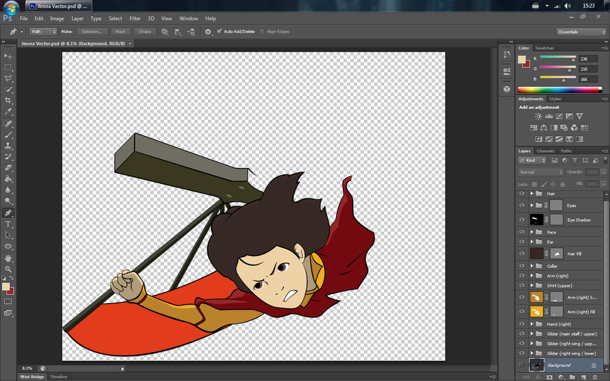
Task: Open path operations icon in options bar
Action: tap(164, 32)
